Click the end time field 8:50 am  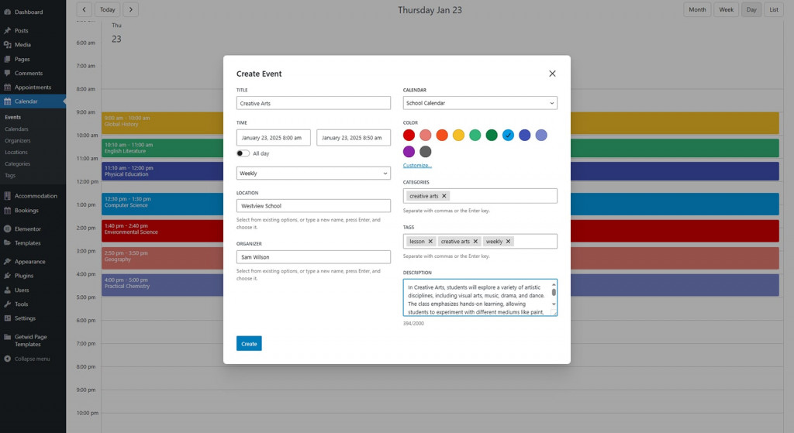pos(354,138)
